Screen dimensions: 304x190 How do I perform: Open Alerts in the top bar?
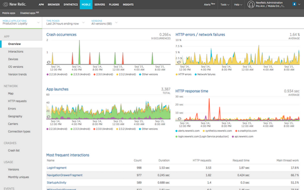209,4
